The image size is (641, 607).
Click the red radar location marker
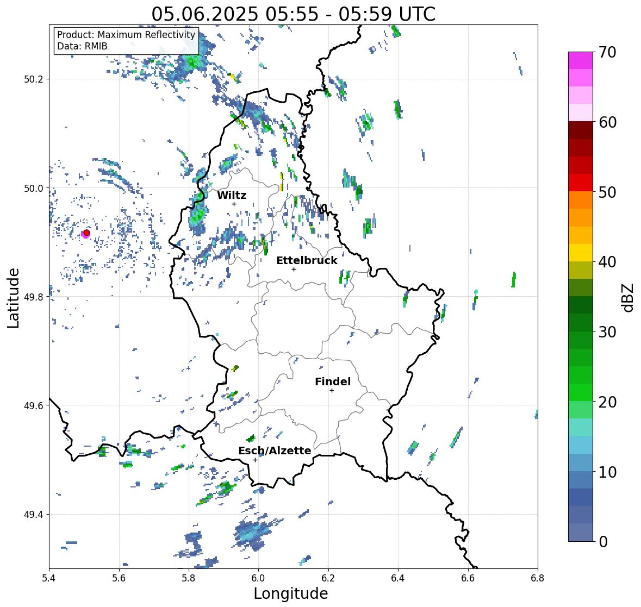86,233
